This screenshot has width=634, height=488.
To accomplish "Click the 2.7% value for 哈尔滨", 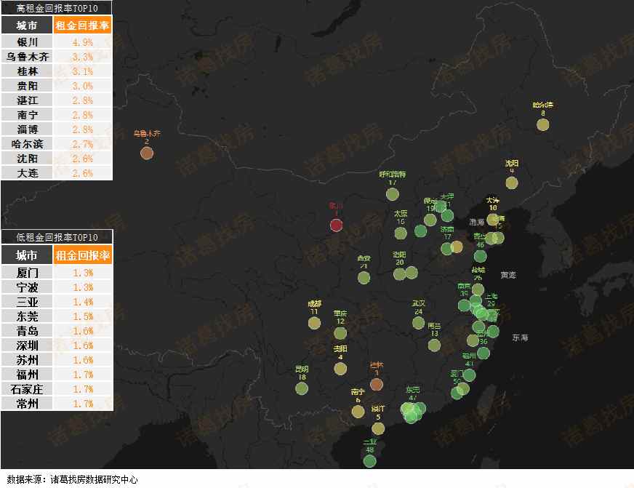I will tap(82, 144).
